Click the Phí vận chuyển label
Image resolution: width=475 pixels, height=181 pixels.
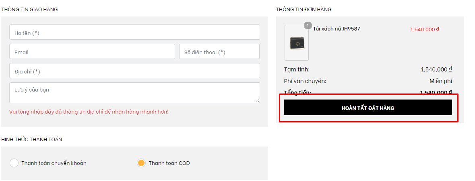click(305, 81)
